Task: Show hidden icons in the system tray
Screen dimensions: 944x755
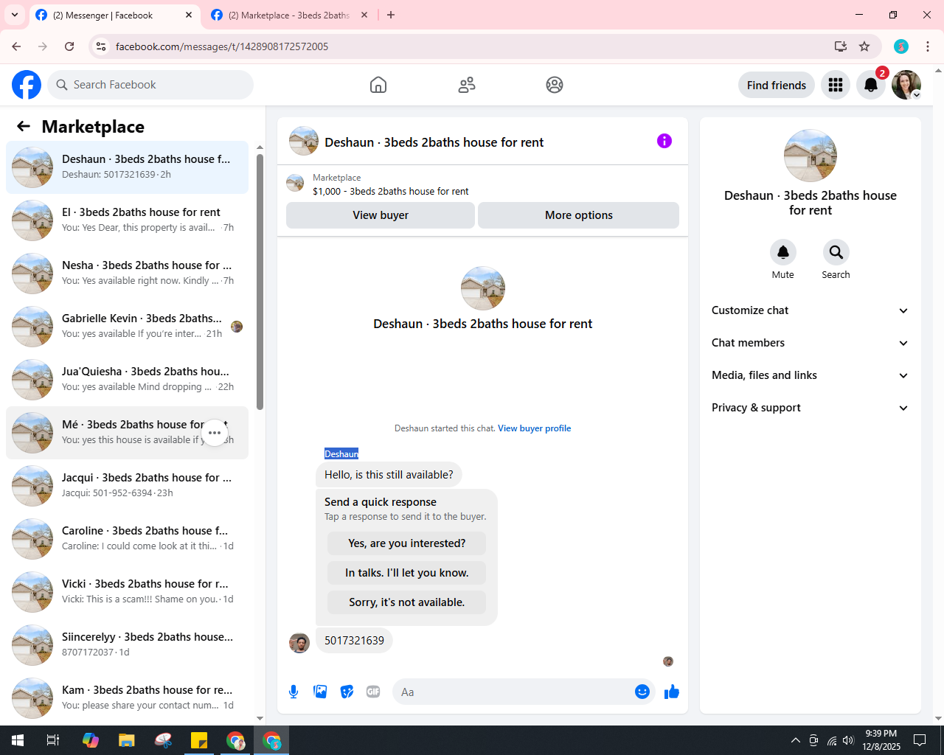Action: point(795,740)
